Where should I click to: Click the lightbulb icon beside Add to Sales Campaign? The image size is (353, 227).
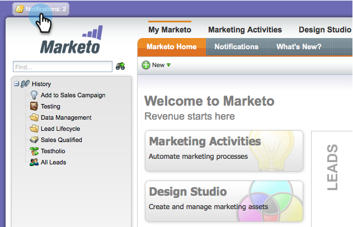pyautogui.click(x=34, y=95)
